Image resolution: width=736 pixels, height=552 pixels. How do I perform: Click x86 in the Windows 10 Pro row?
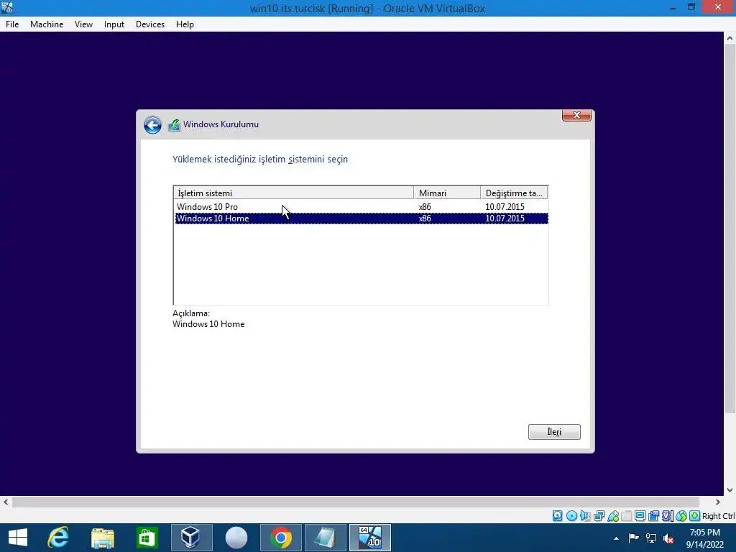425,206
